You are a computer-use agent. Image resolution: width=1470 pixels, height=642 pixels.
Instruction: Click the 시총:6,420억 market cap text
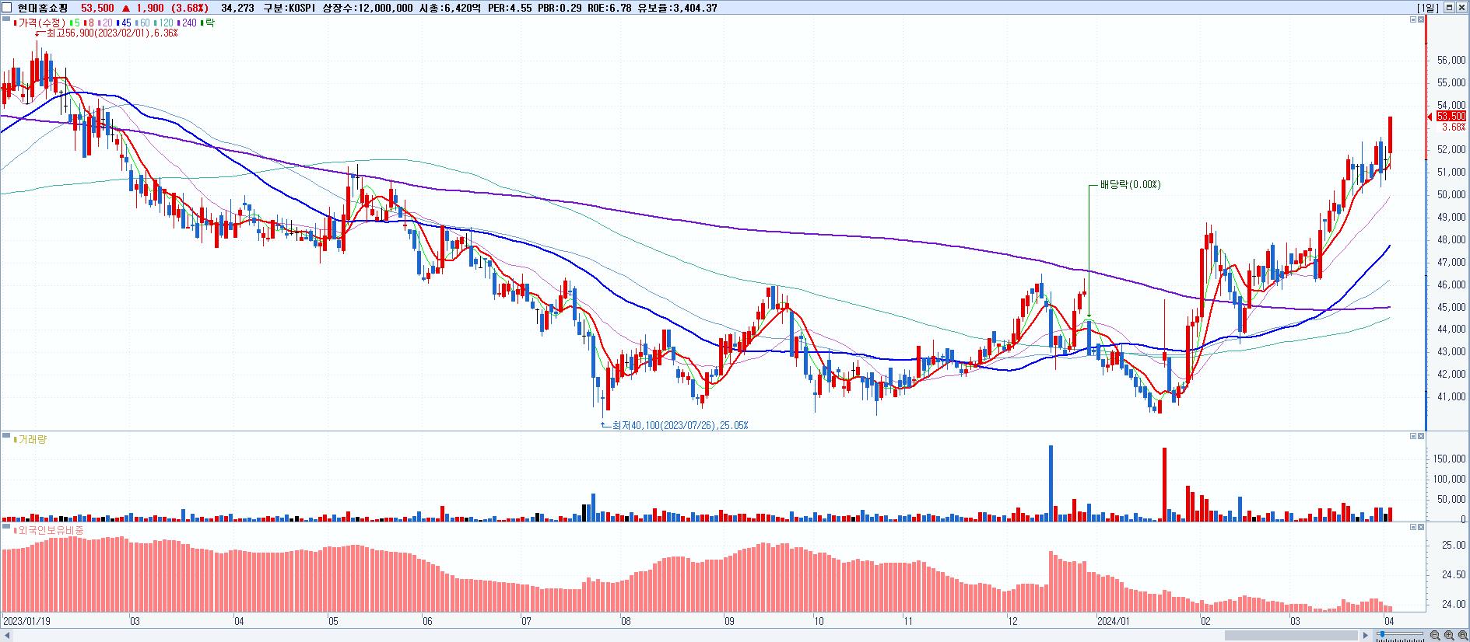click(x=451, y=8)
